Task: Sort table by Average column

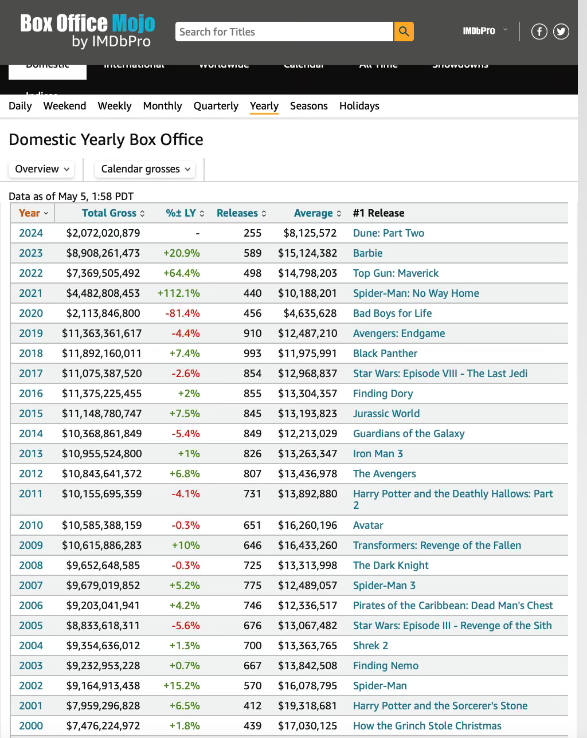Action: [x=318, y=213]
